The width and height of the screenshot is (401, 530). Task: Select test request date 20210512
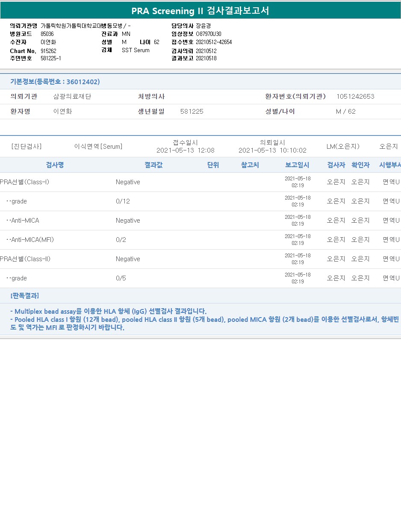[x=206, y=51]
